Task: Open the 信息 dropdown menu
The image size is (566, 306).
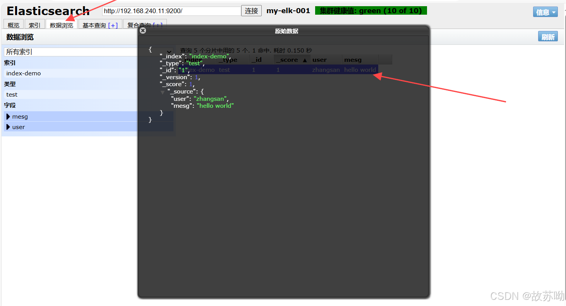Action: pos(545,12)
